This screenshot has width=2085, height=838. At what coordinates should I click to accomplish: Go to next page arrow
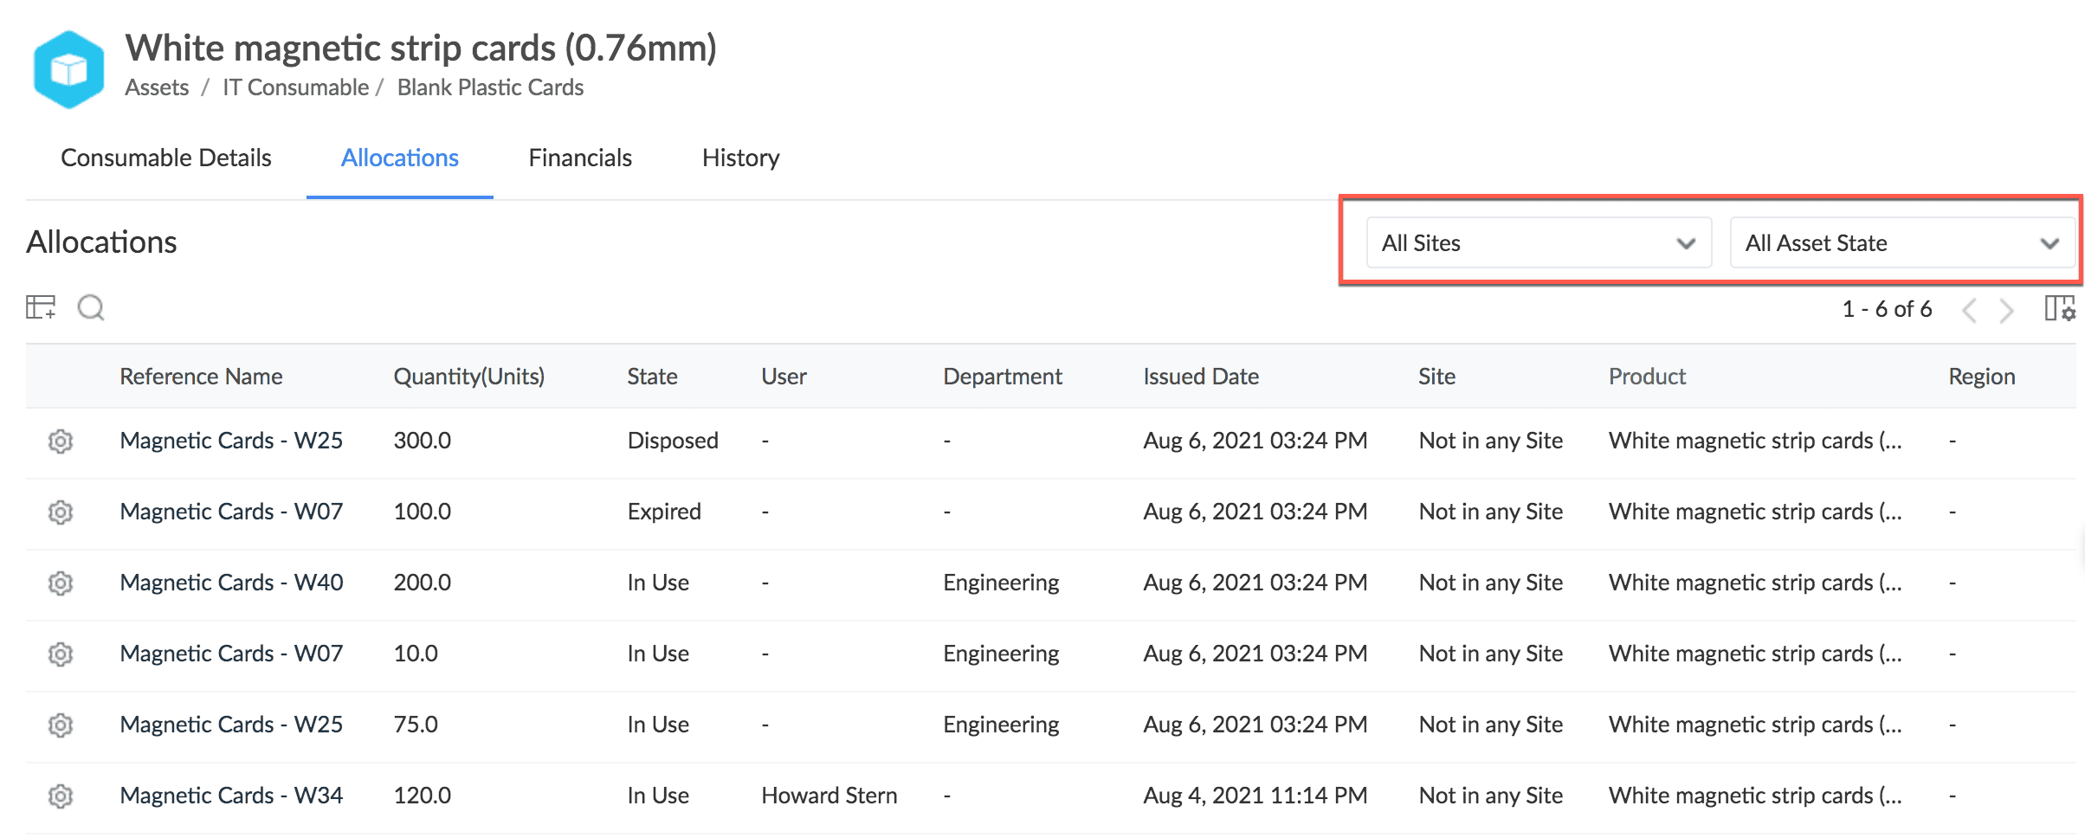(x=2006, y=310)
